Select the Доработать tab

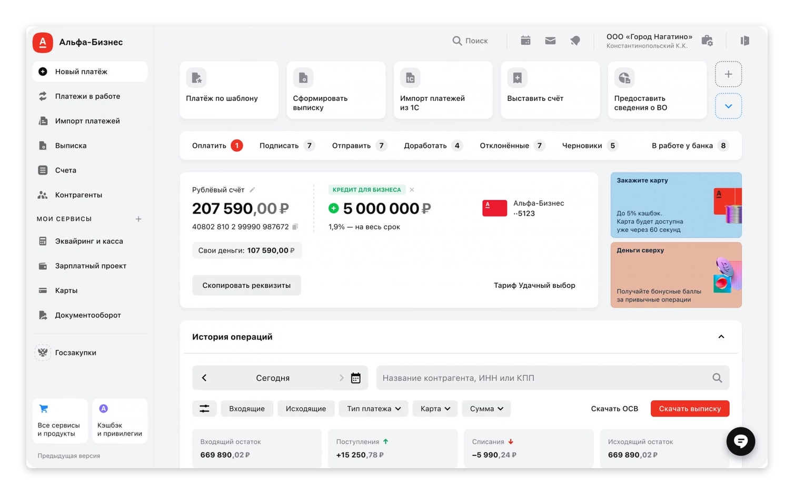coord(433,146)
